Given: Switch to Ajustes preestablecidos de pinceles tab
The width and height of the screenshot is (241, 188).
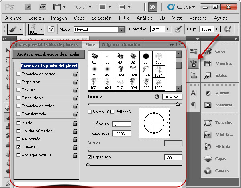Looking at the screenshot, I should 46,44.
